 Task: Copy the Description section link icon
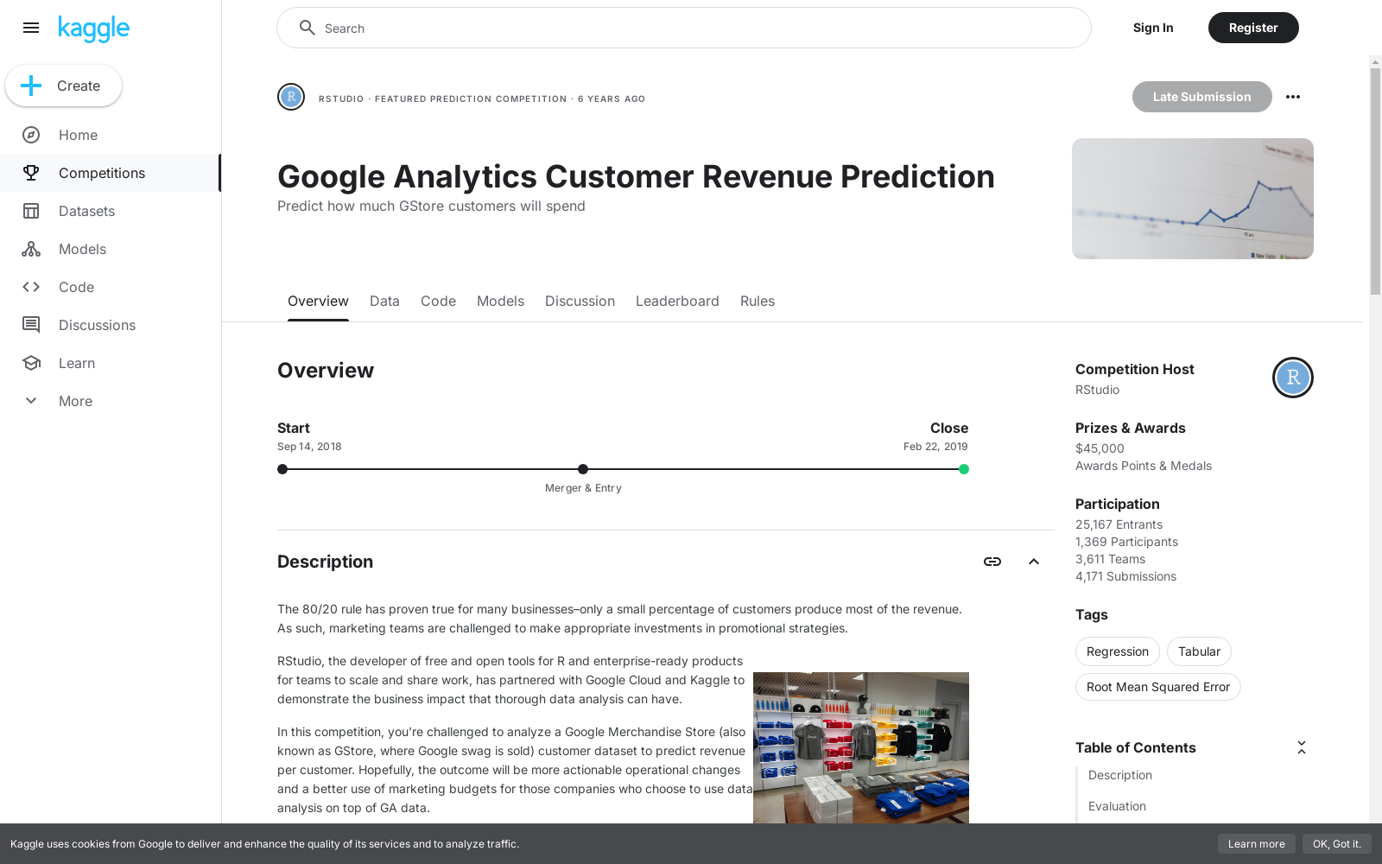pyautogui.click(x=992, y=562)
